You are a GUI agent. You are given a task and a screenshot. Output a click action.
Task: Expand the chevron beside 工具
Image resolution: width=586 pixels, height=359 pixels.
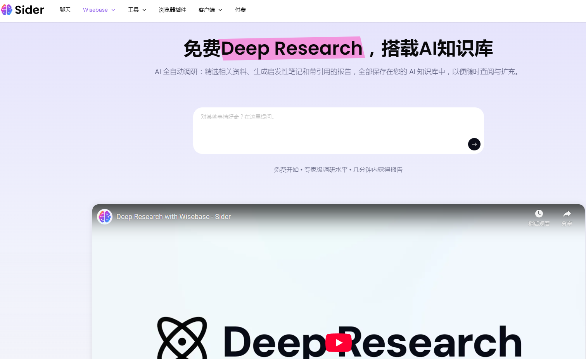click(x=144, y=10)
